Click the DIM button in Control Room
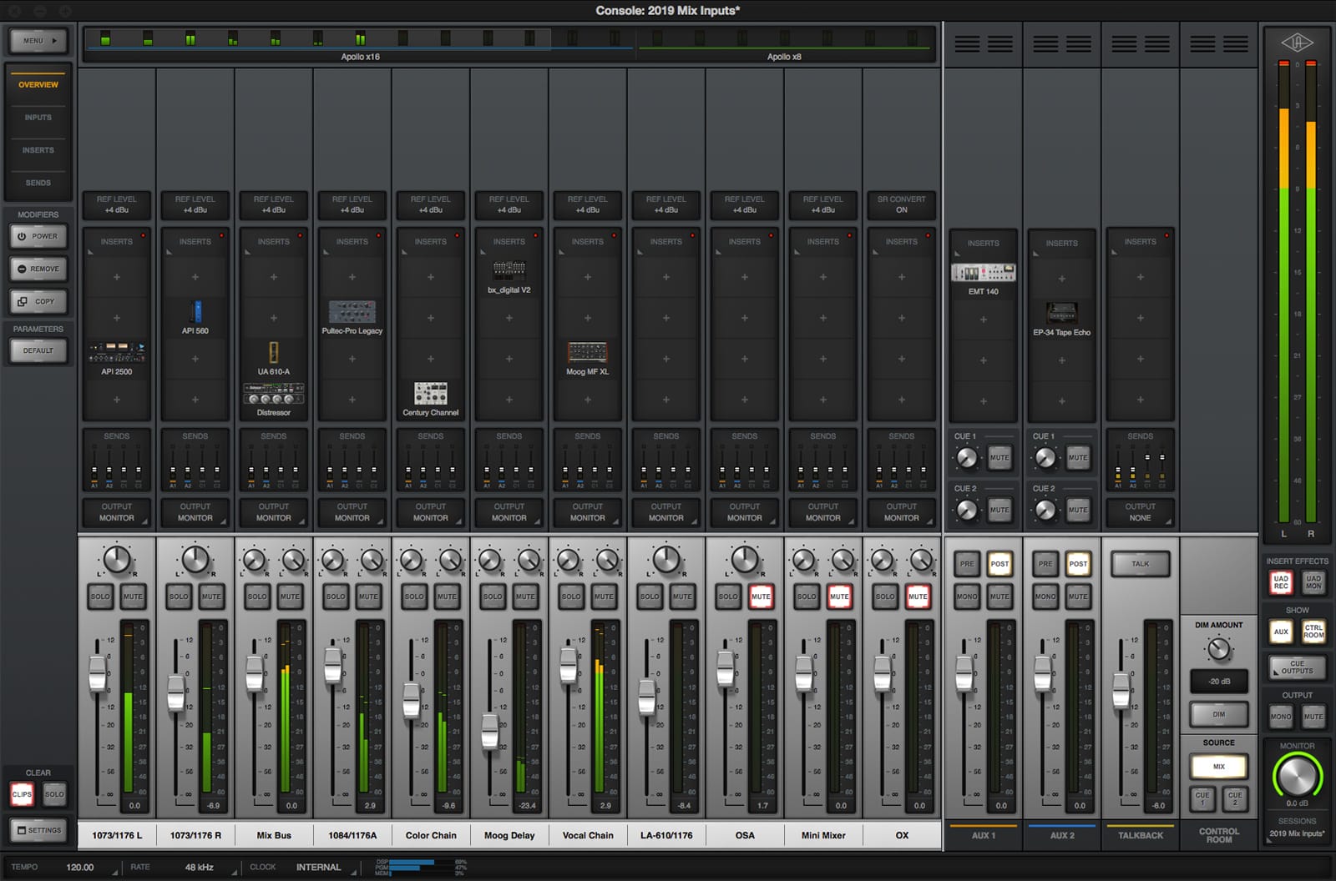Image resolution: width=1336 pixels, height=881 pixels. 1219,715
